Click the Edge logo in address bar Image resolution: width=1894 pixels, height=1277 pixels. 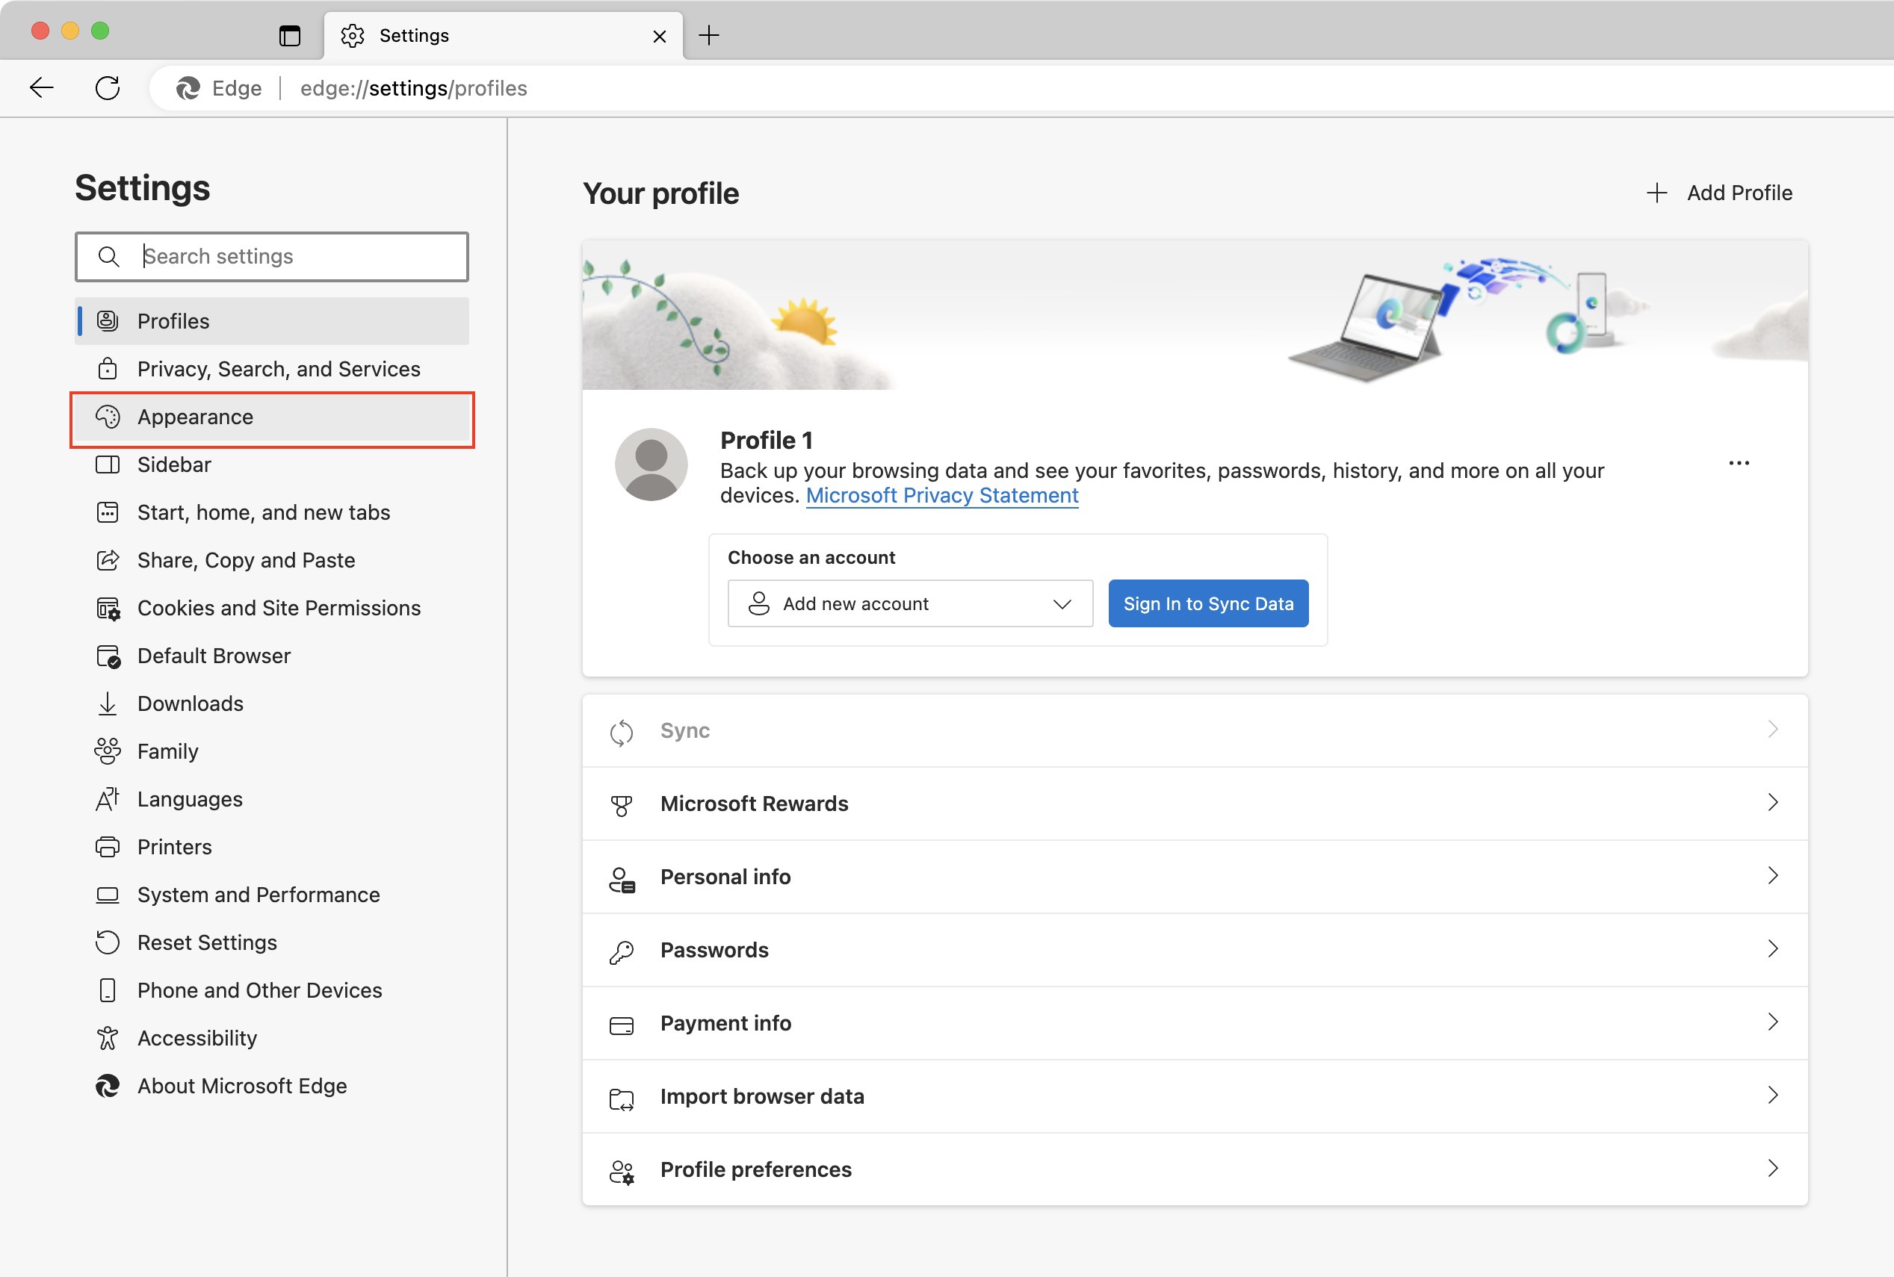click(188, 88)
